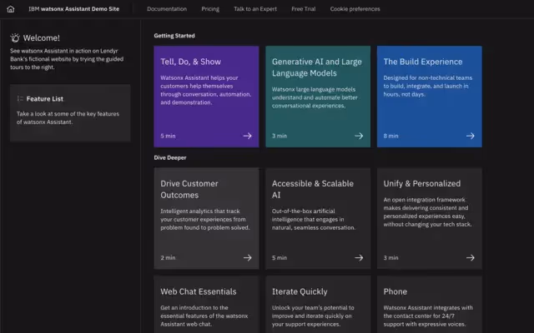This screenshot has height=333, width=534.
Task: Click the IBM watsonx Assistant Demo Site title
Action: coord(74,9)
